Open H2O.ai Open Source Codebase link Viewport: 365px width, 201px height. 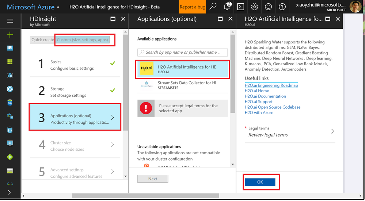273,107
